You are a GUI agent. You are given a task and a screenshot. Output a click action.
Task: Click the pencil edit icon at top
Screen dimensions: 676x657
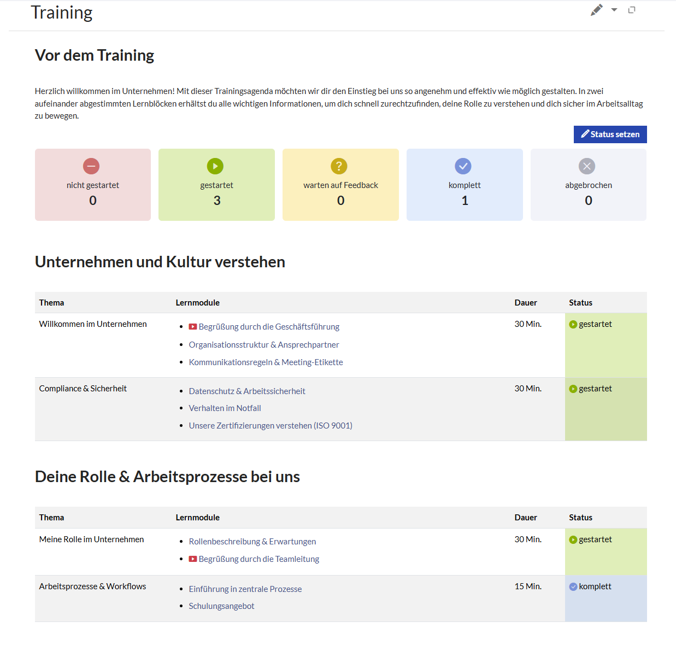596,10
